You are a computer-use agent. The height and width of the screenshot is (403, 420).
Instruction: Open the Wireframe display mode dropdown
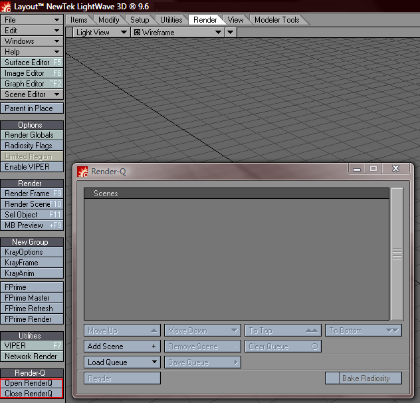(177, 33)
